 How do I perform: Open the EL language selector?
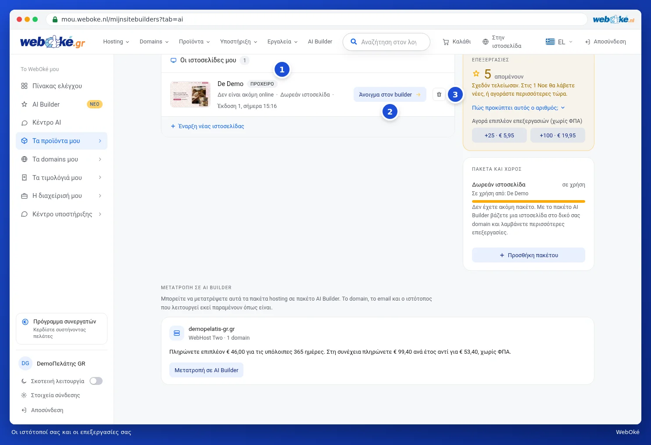click(x=559, y=42)
